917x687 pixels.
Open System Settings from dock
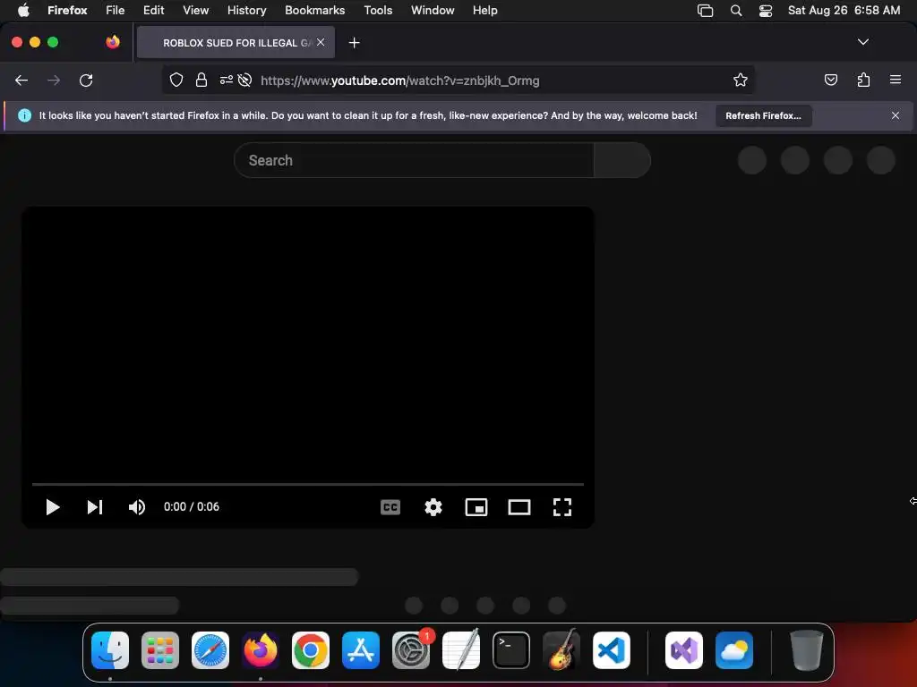(410, 650)
